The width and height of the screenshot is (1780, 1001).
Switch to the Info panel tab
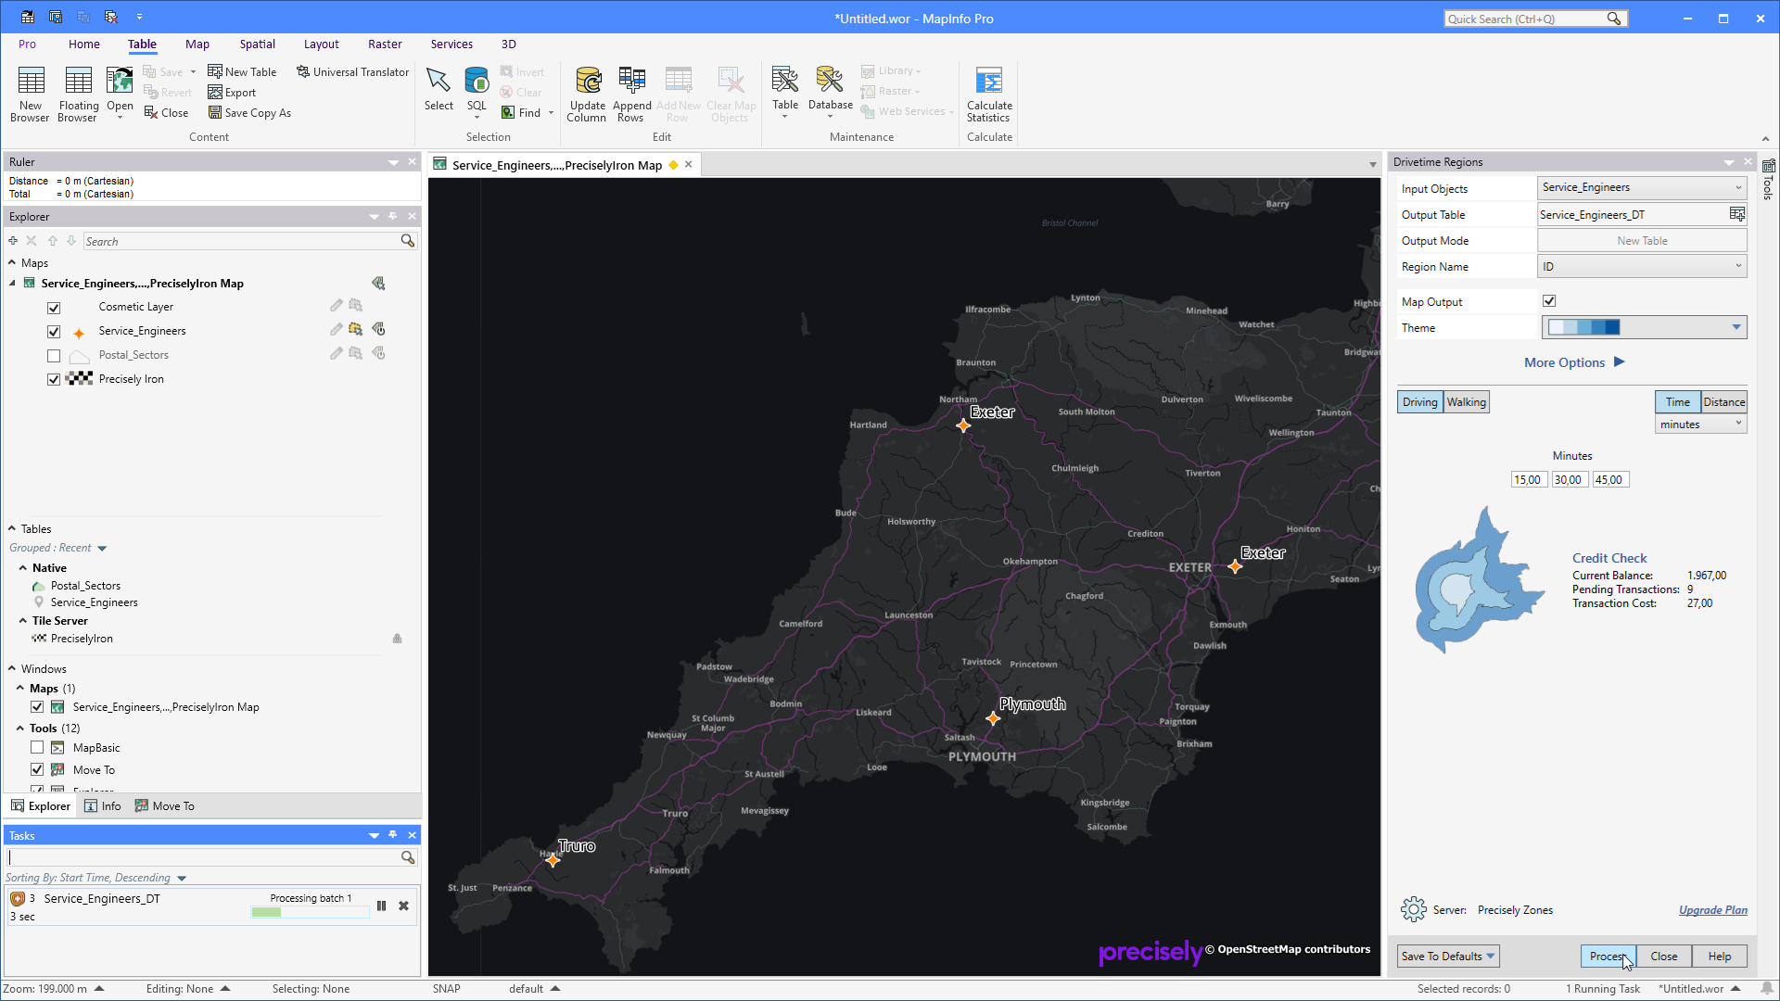click(x=103, y=805)
